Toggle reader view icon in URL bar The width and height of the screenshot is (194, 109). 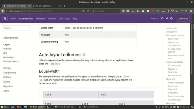[x=83, y=11]
